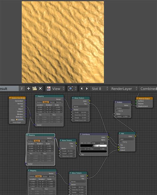This screenshot has width=157, height=195.
Task: Collapse the top Mapping node
Action: (36, 96)
